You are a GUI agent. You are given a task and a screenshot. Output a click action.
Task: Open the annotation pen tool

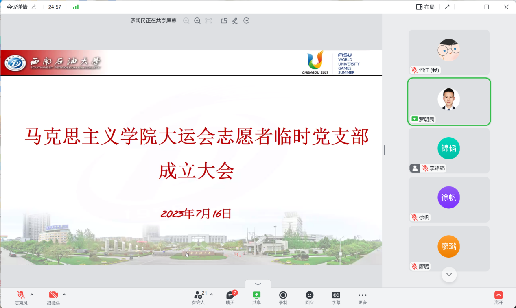point(235,21)
